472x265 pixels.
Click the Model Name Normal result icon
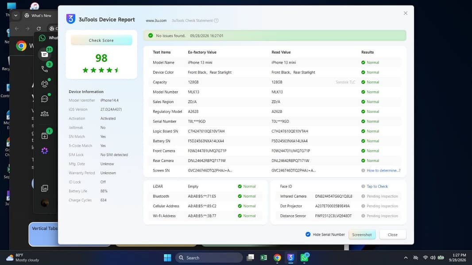coord(363,62)
